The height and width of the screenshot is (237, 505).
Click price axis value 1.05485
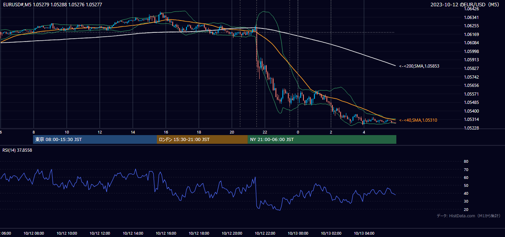click(471, 102)
